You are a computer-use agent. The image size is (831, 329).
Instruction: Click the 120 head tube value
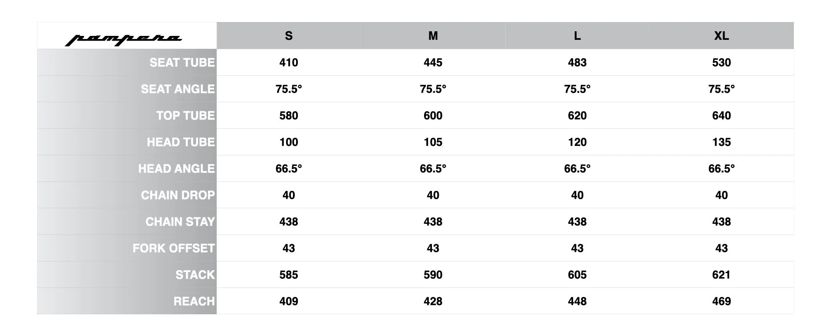[577, 142]
